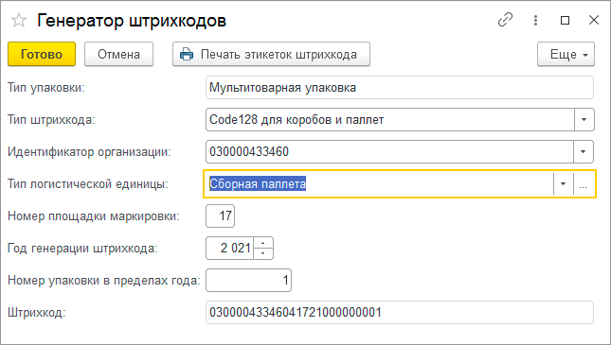Open Печать этикеток штрихкода

pyautogui.click(x=271, y=54)
